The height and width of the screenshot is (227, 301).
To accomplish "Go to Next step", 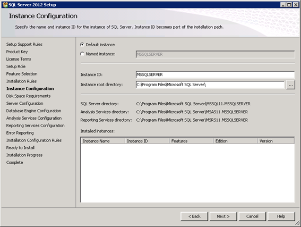I will coord(223,216).
